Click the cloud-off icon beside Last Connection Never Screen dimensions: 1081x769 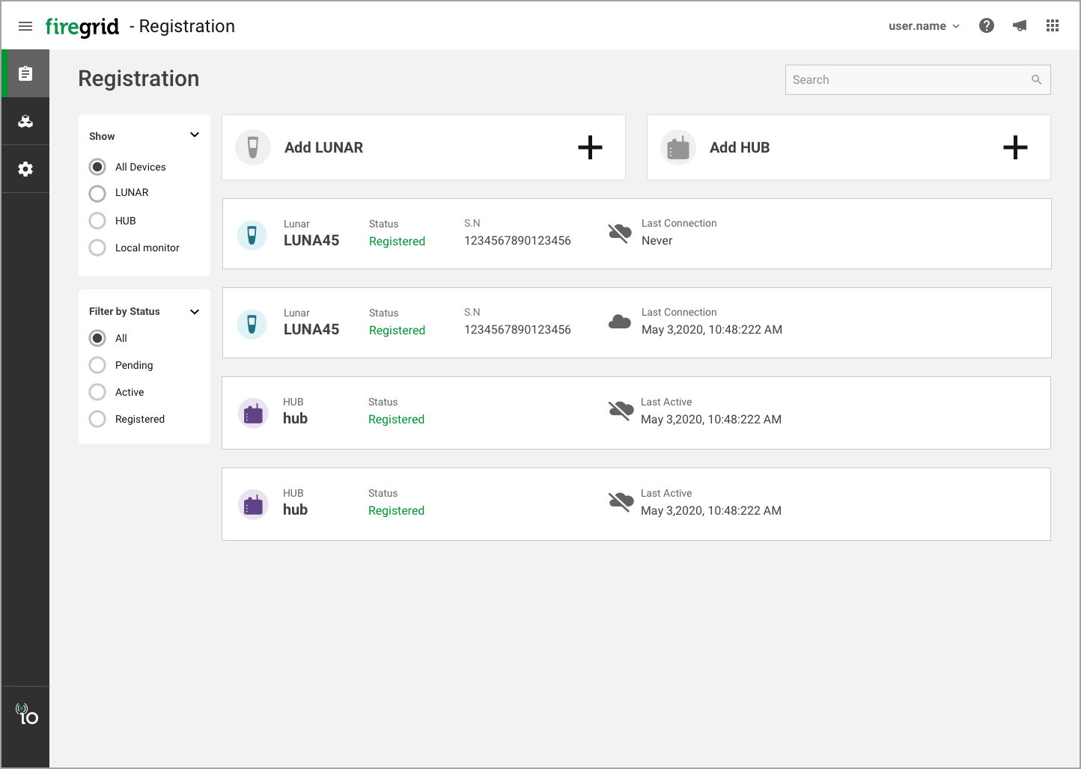click(620, 233)
